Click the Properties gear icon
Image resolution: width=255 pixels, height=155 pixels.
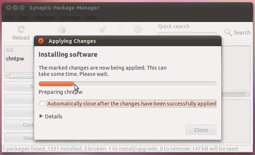(138, 29)
